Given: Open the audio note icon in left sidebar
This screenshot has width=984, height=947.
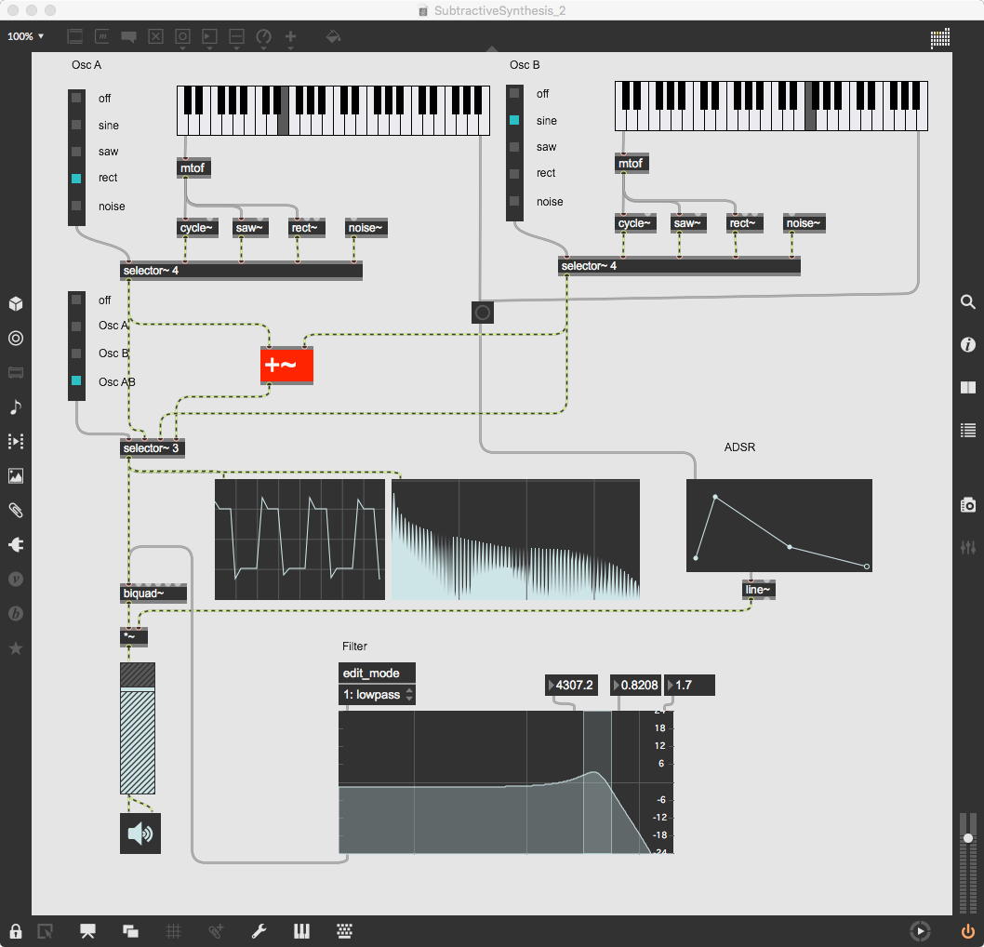Looking at the screenshot, I should pyautogui.click(x=16, y=407).
